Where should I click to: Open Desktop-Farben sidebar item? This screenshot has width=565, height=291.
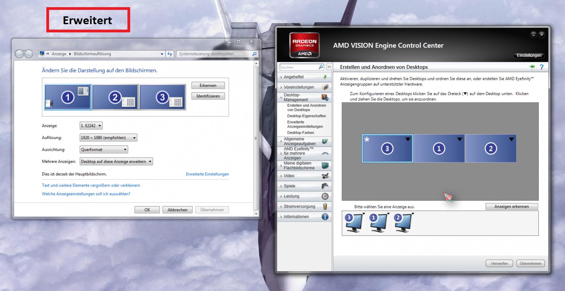tap(300, 133)
